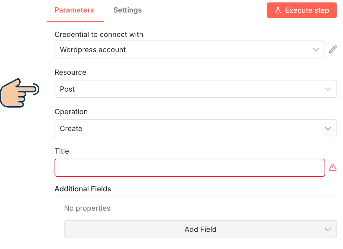Click the red warning triangle beside Title
The image size is (343, 249).
pos(333,167)
